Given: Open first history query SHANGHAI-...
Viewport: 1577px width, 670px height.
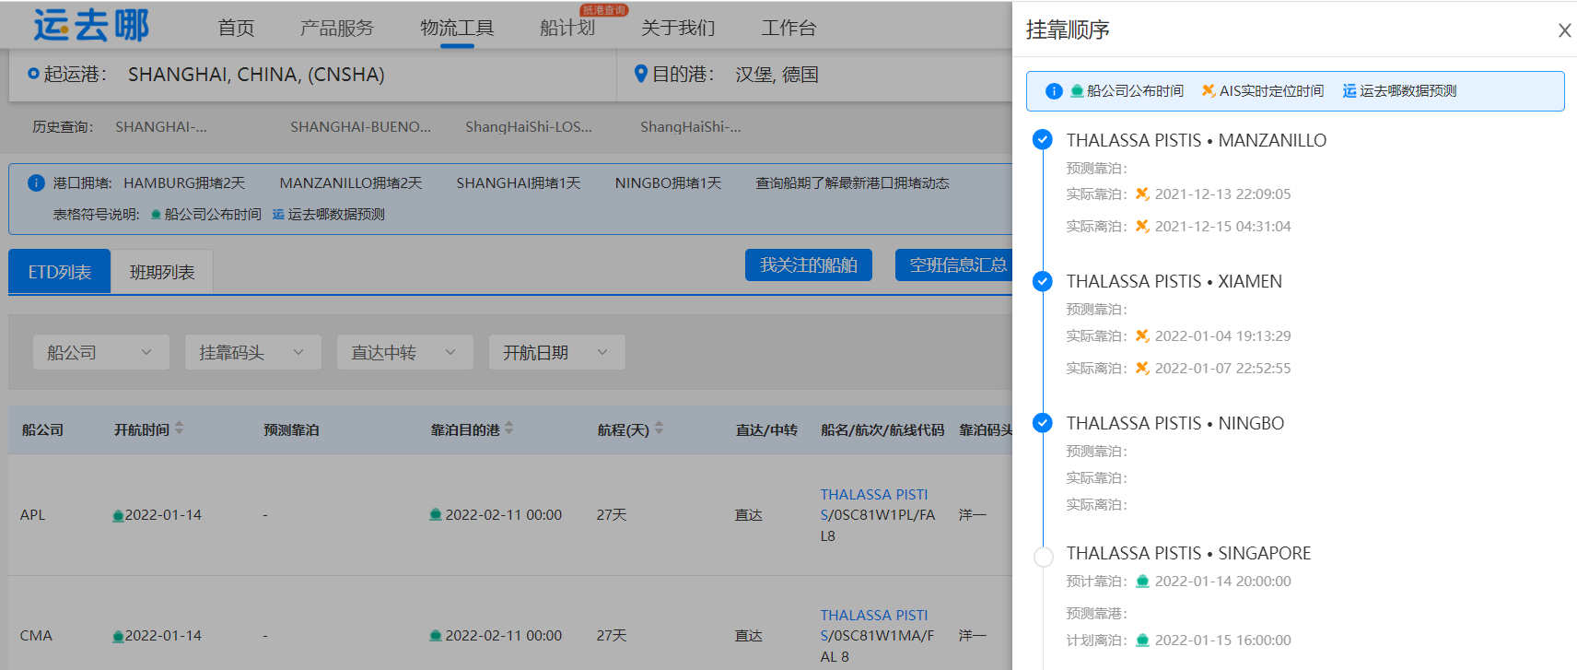Looking at the screenshot, I should click(x=161, y=127).
